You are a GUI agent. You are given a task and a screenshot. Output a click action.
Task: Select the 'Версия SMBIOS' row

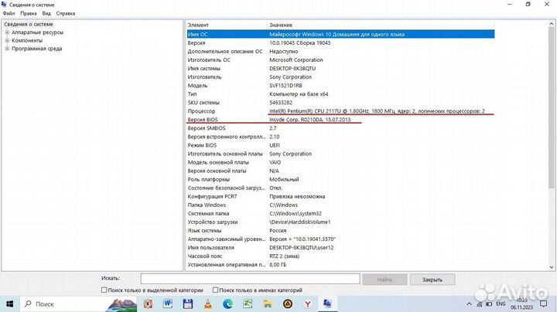(340, 128)
